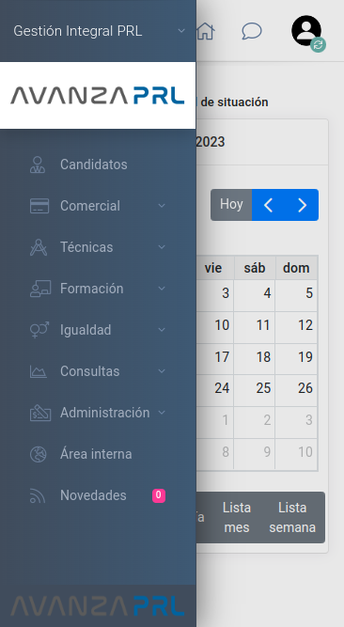Image resolution: width=344 pixels, height=627 pixels.
Task: Jump to today with Hoy button
Action: [x=231, y=205]
